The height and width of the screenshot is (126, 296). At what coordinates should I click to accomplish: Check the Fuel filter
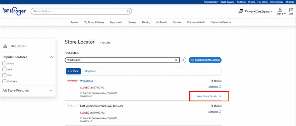click(4, 75)
